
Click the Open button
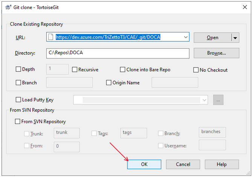click(x=212, y=37)
